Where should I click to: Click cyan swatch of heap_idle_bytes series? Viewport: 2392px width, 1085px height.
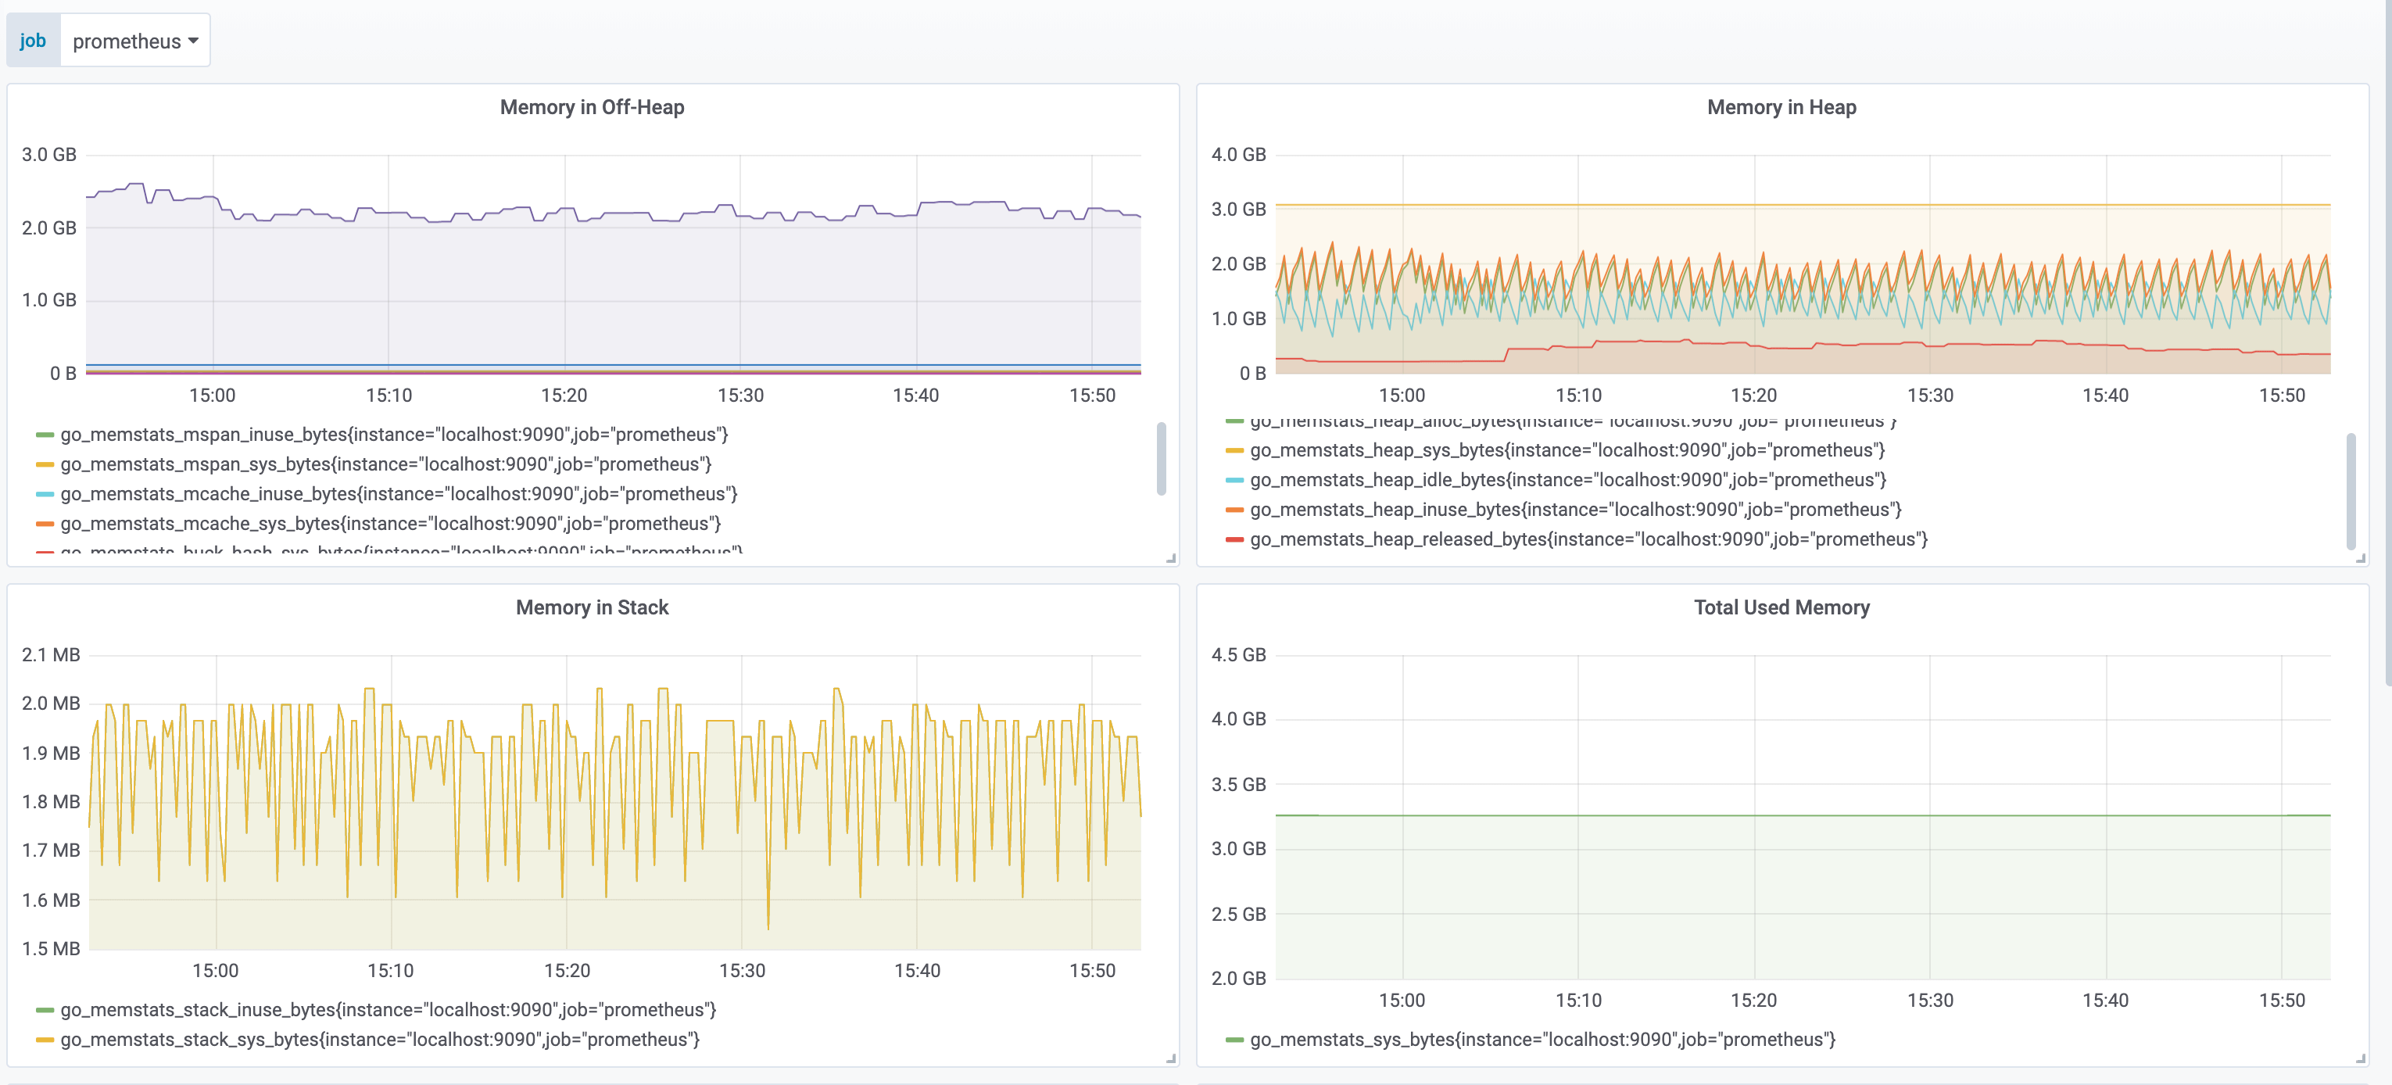tap(1234, 480)
